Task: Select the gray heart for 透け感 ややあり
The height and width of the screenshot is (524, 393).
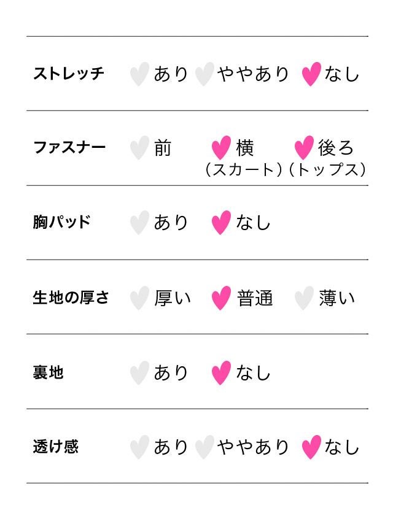Action: pyautogui.click(x=204, y=447)
